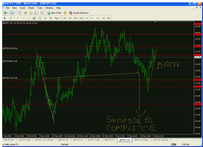
Task: Switch to GBPJPY,H2 (offline) chart tab
Action: tap(44, 140)
